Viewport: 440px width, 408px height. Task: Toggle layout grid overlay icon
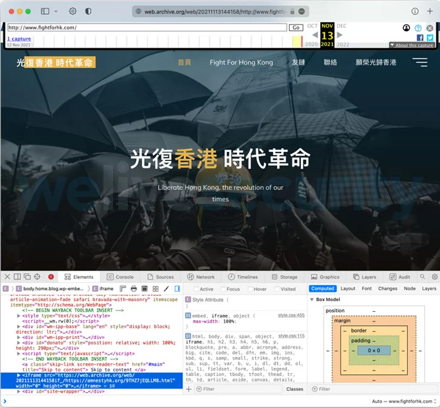pyautogui.click(x=155, y=289)
